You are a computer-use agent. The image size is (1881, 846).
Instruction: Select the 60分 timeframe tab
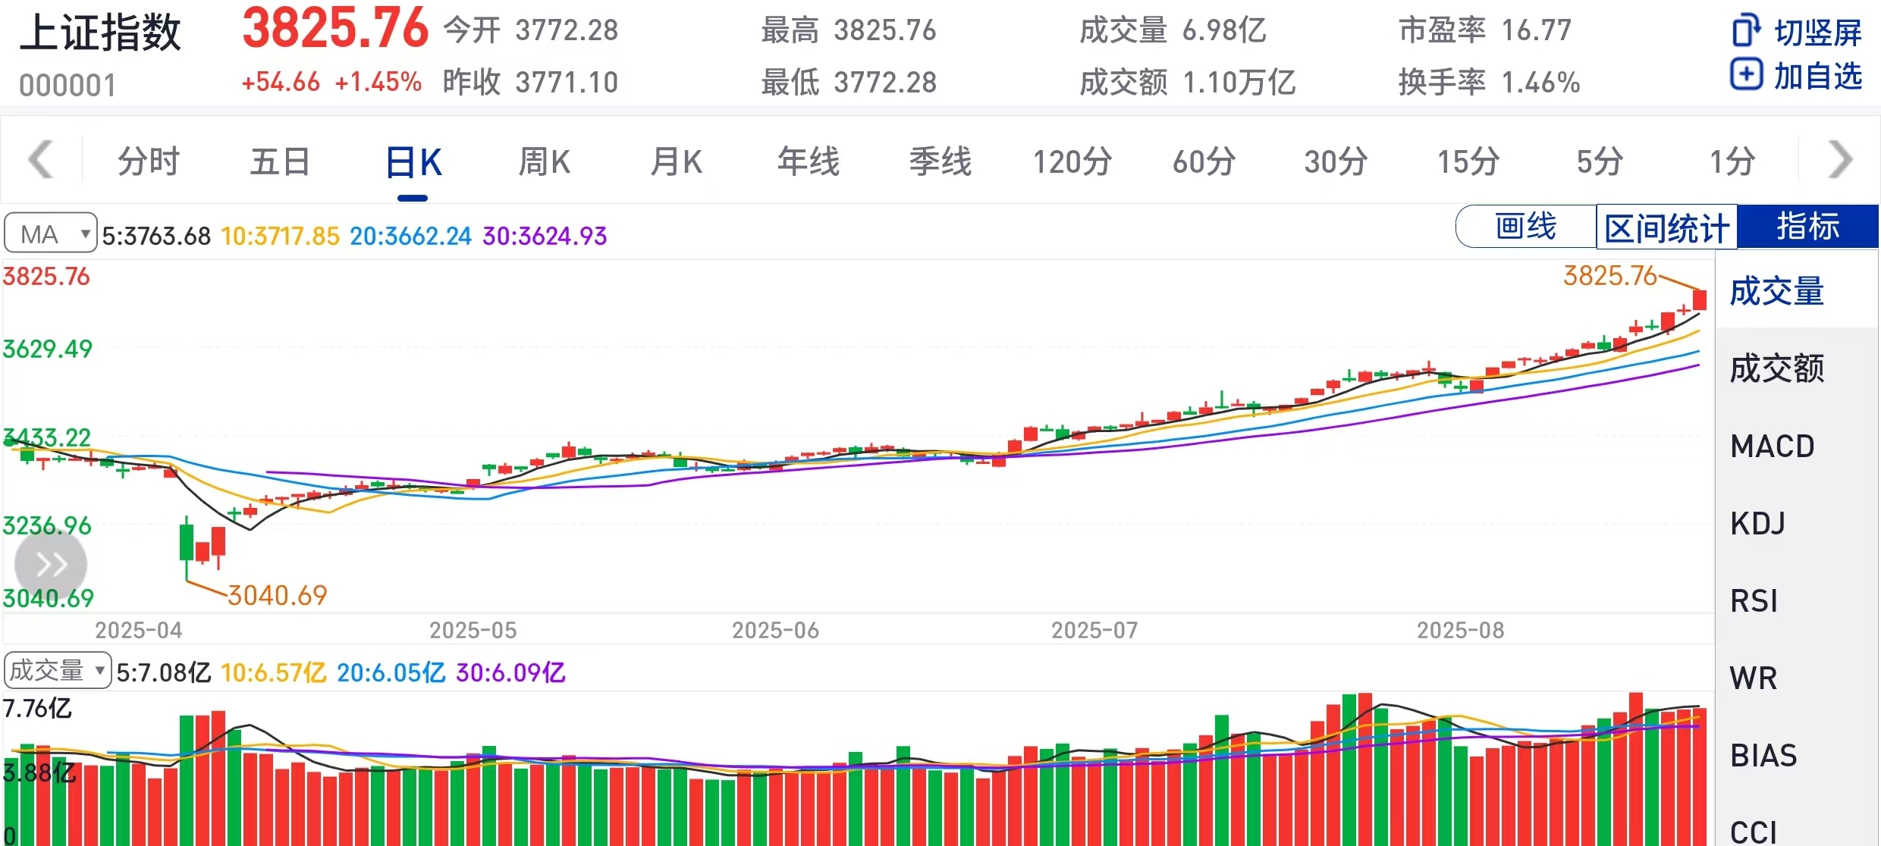1204,161
